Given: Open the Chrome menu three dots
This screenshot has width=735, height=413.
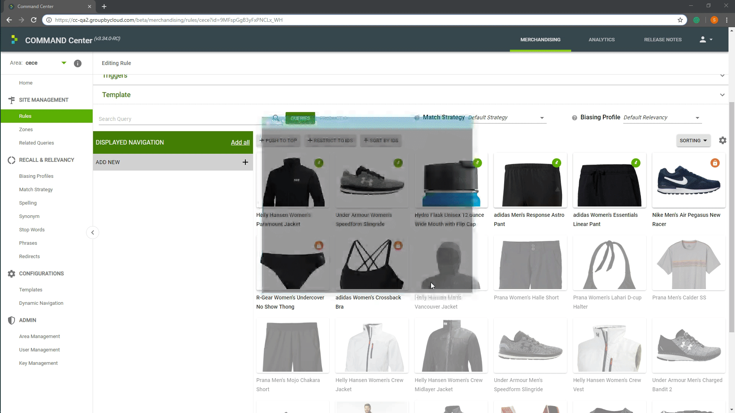Looking at the screenshot, I should (x=727, y=20).
